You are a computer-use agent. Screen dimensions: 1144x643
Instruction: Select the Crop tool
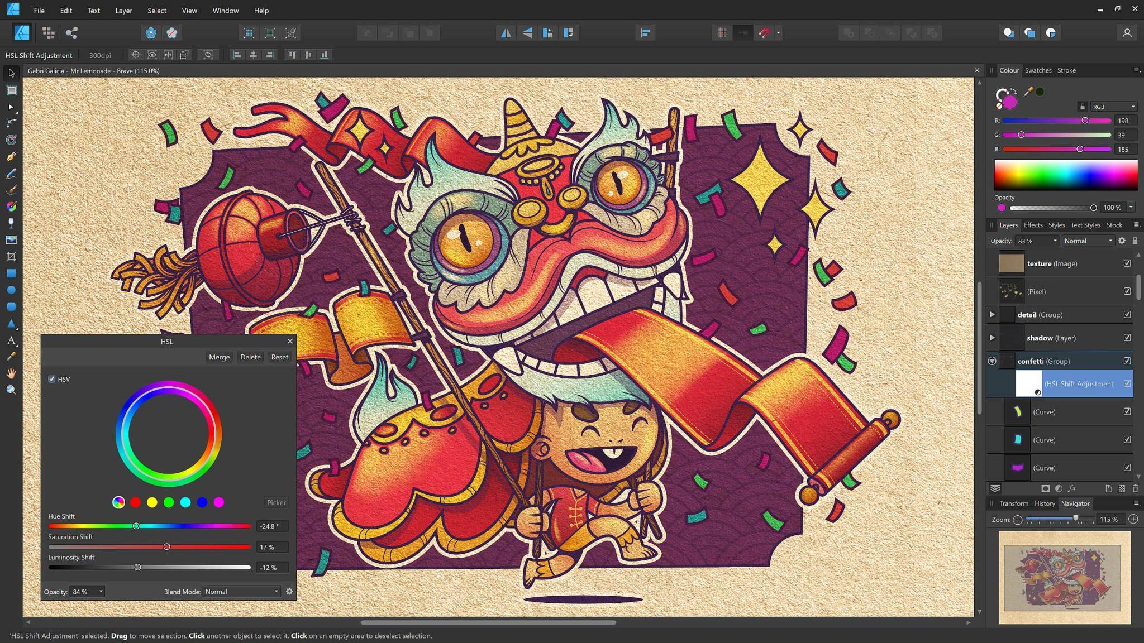point(11,255)
